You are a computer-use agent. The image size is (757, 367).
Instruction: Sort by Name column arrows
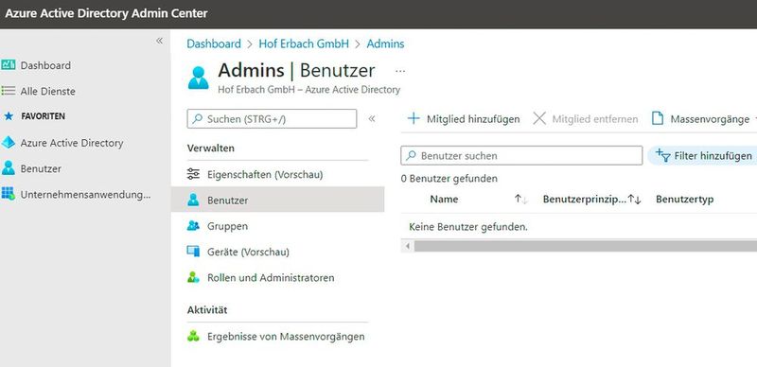[x=521, y=199]
